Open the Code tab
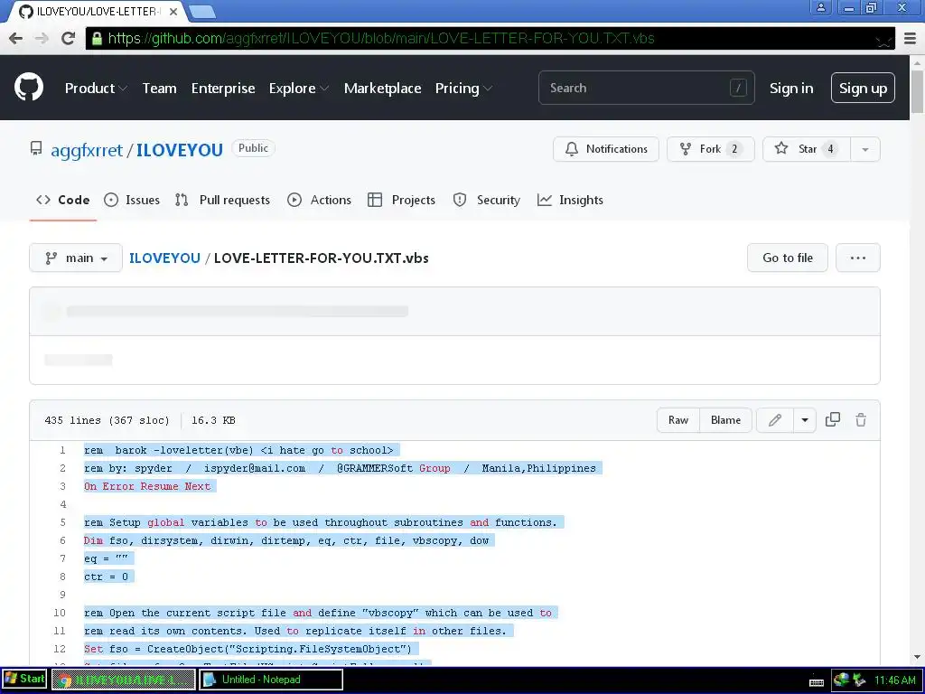Screen dimensions: 925x694 pyautogui.click(x=63, y=200)
